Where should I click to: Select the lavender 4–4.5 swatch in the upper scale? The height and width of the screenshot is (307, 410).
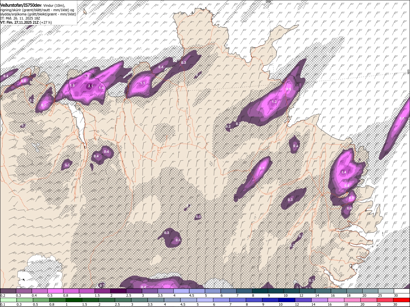[x=181, y=291]
